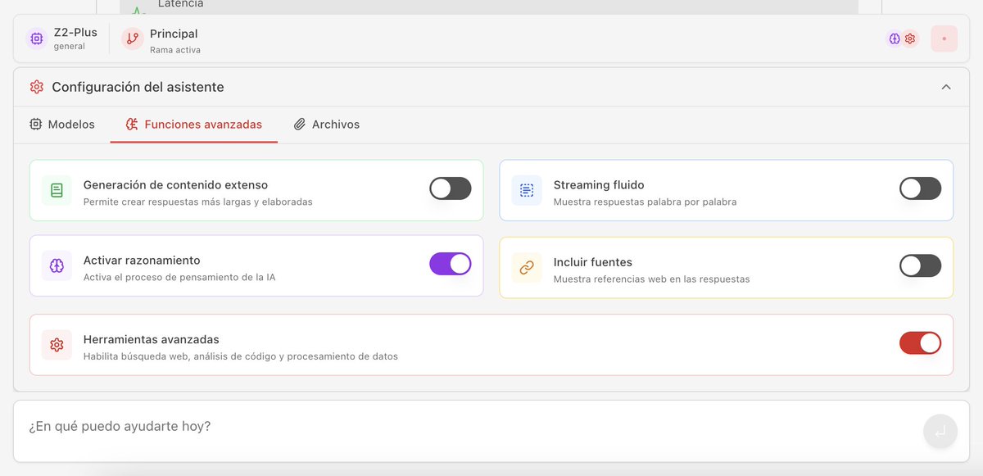Click the chip icon in Modelos tab
This screenshot has width=983, height=476.
click(35, 125)
